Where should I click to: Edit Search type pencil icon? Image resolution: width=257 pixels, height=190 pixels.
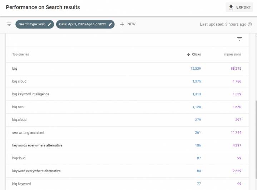click(x=49, y=24)
